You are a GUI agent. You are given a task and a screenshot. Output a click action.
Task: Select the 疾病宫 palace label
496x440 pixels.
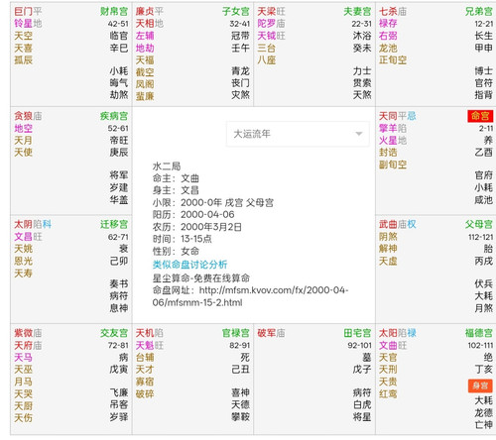(114, 116)
